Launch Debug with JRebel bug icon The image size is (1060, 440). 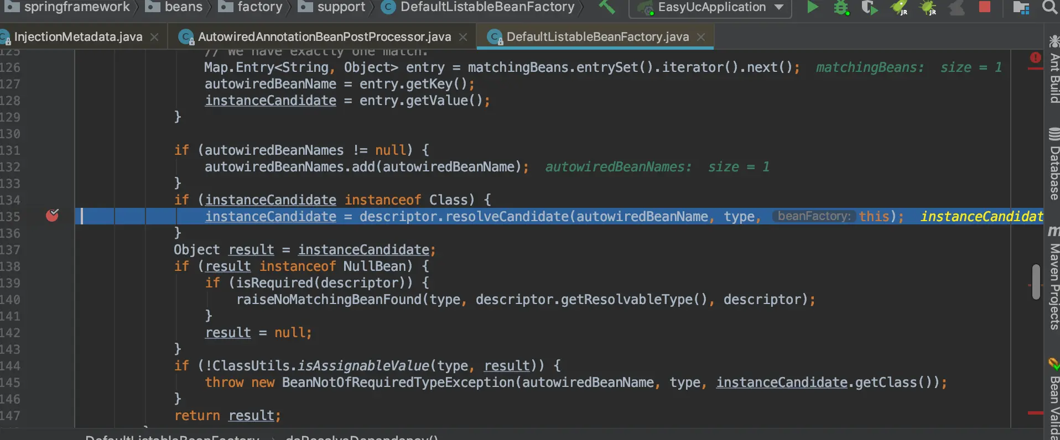[x=928, y=8]
